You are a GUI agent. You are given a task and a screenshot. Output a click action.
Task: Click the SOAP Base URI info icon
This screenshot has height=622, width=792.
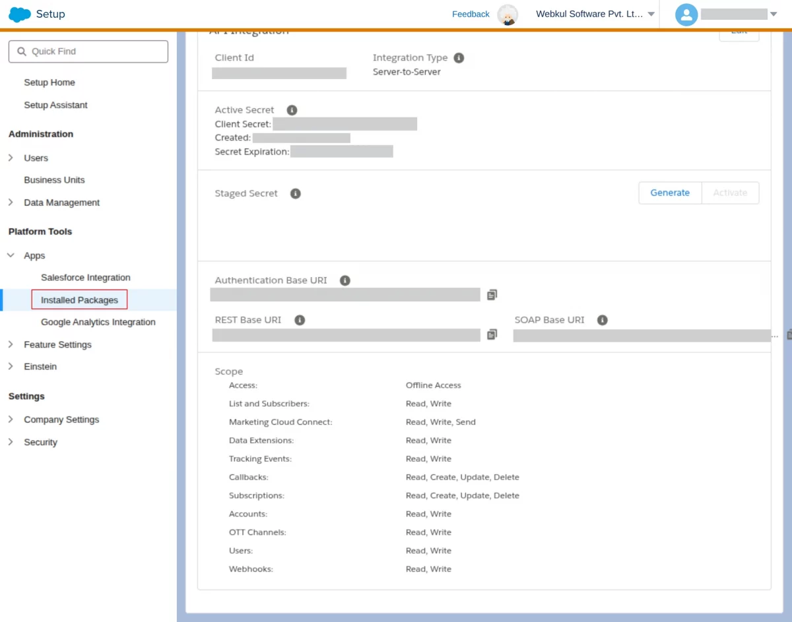coord(602,320)
